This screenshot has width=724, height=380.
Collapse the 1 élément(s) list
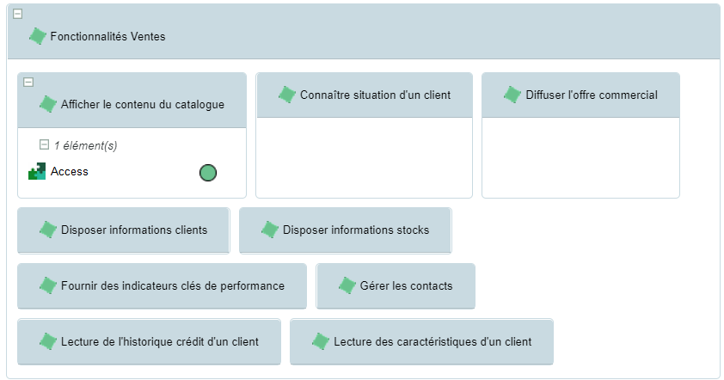[x=44, y=145]
